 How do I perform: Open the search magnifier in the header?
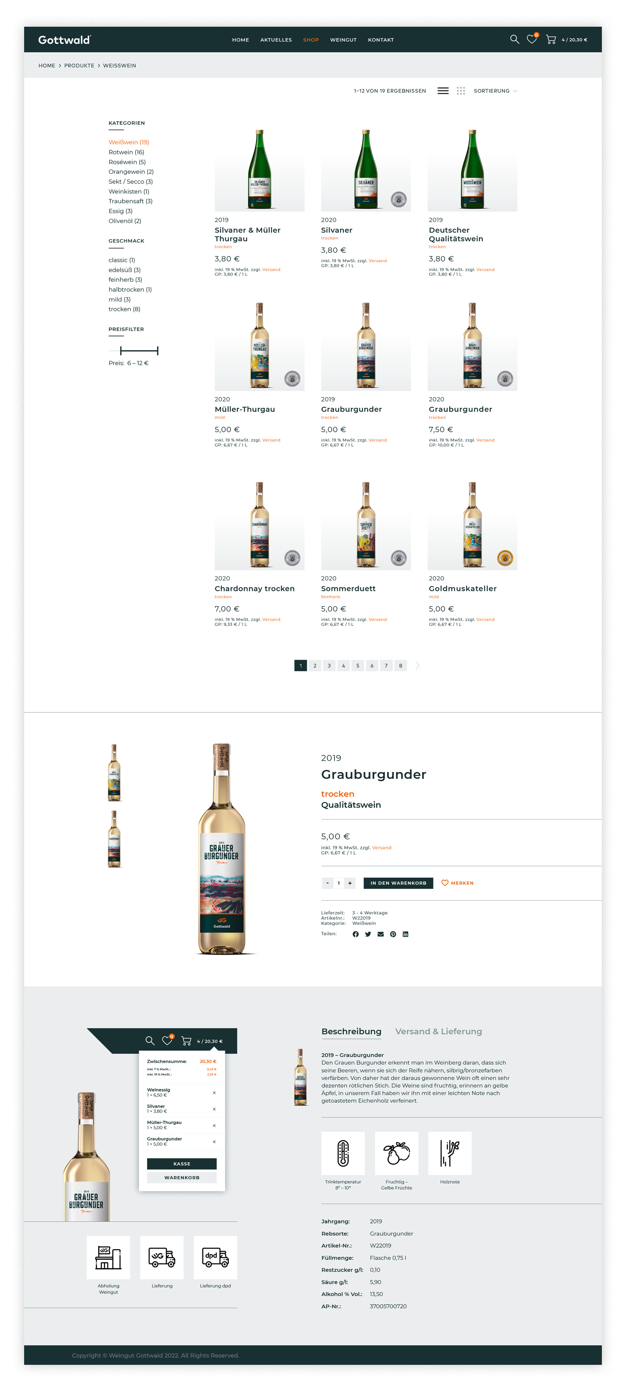point(514,39)
